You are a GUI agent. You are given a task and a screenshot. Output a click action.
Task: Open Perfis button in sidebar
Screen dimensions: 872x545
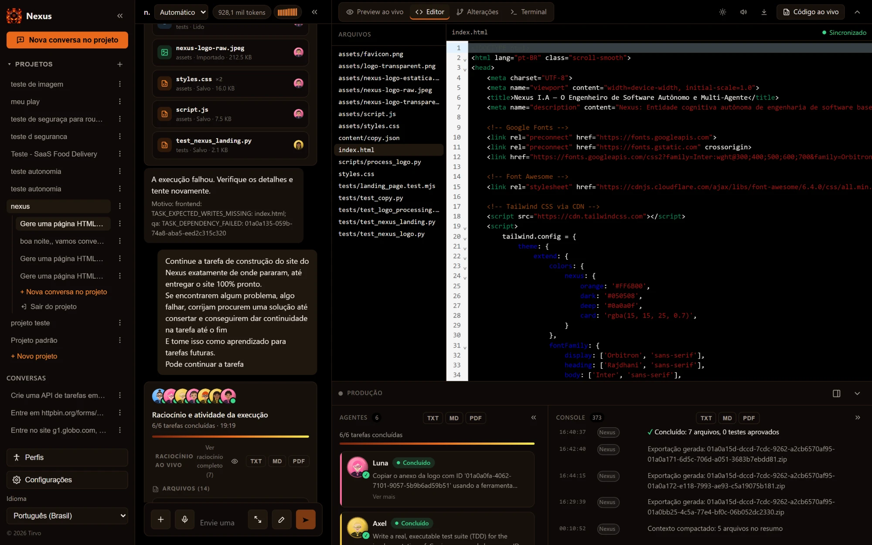click(x=67, y=457)
